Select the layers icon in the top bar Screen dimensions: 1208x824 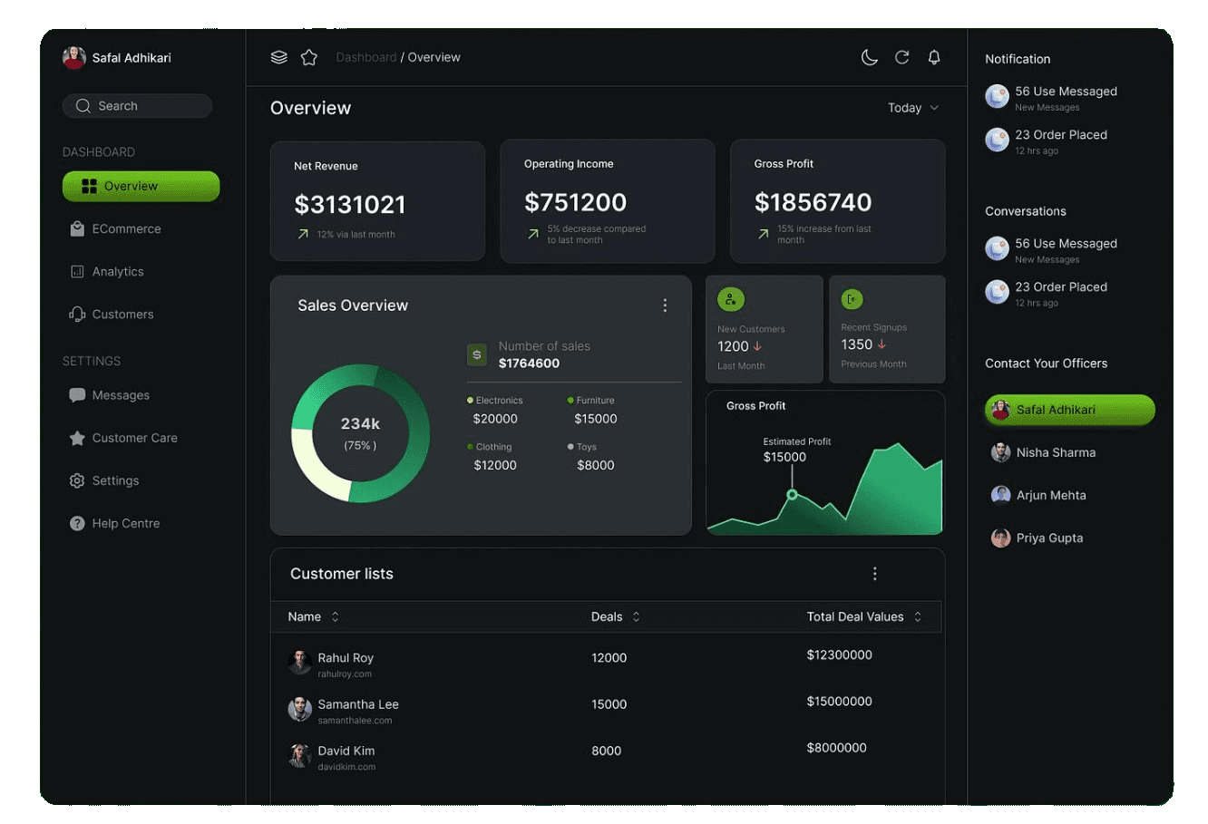[x=278, y=56]
